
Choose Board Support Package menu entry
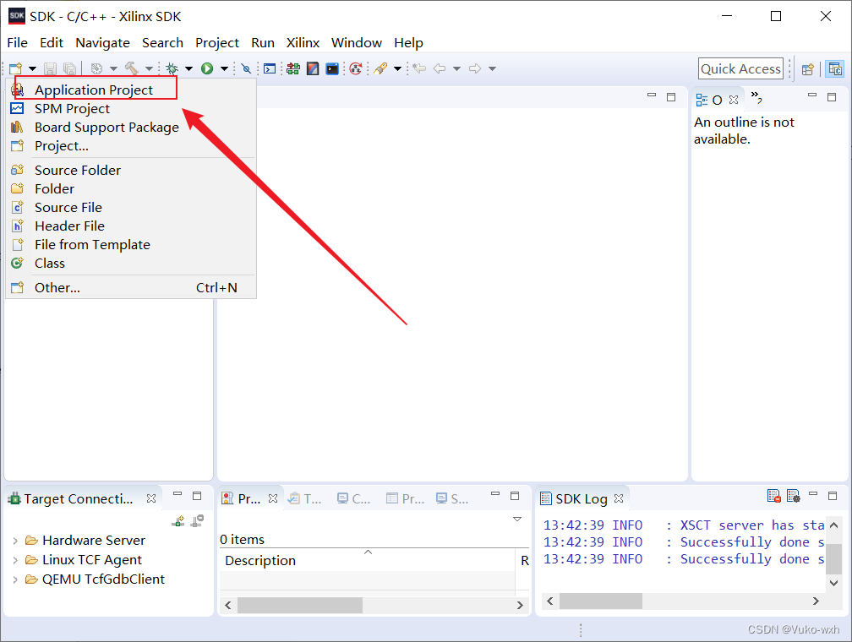(130, 127)
